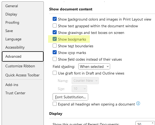Click the Font Substitution button
Screen dimensions: 155x125
[x=70, y=97]
